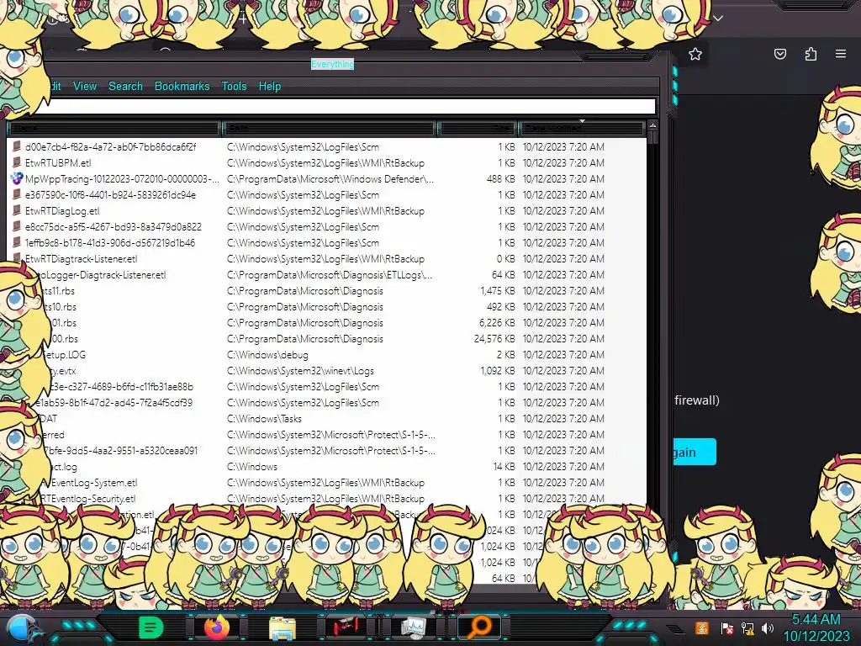The width and height of the screenshot is (861, 646).
Task: Open the red ship taskbar app
Action: pos(346,626)
